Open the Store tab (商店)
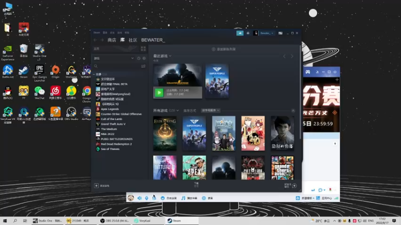 coord(112,40)
